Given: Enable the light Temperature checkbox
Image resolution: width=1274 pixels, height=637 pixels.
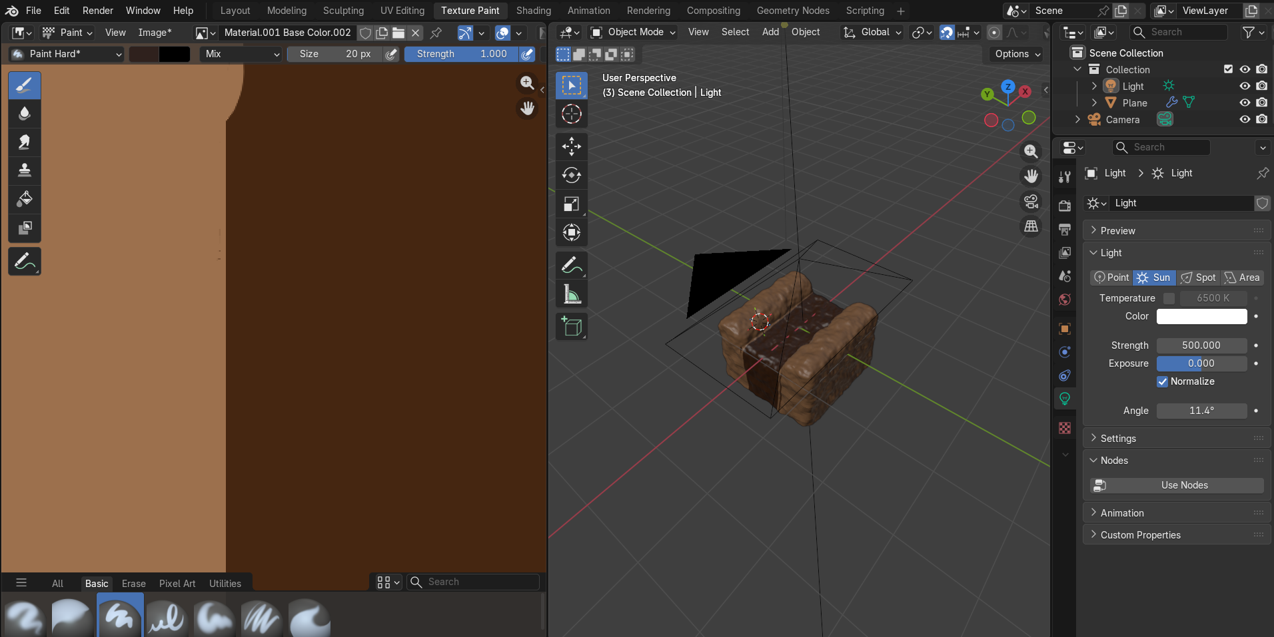Looking at the screenshot, I should (x=1169, y=298).
